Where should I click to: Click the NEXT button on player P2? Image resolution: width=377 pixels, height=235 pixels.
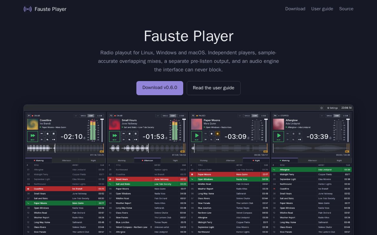114,136
